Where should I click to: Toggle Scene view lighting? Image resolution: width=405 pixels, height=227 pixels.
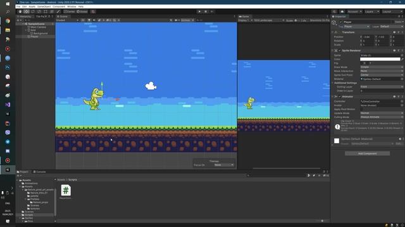coord(89,20)
